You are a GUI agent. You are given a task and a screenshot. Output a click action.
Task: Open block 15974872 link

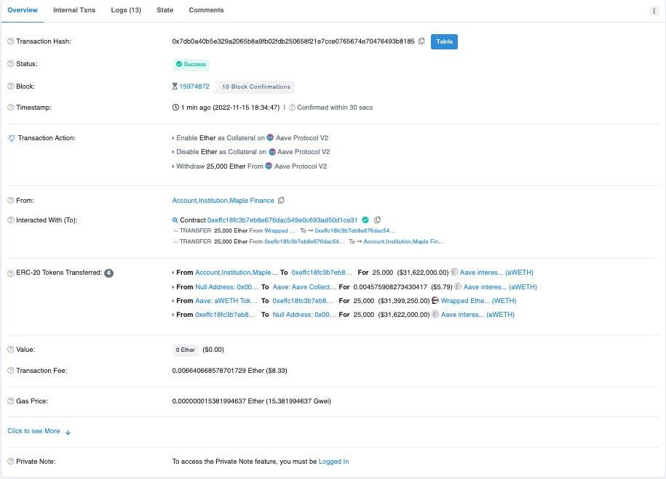pyautogui.click(x=194, y=86)
